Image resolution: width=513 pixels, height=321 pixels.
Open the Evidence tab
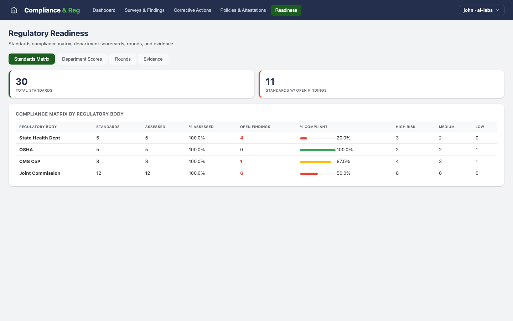click(153, 59)
